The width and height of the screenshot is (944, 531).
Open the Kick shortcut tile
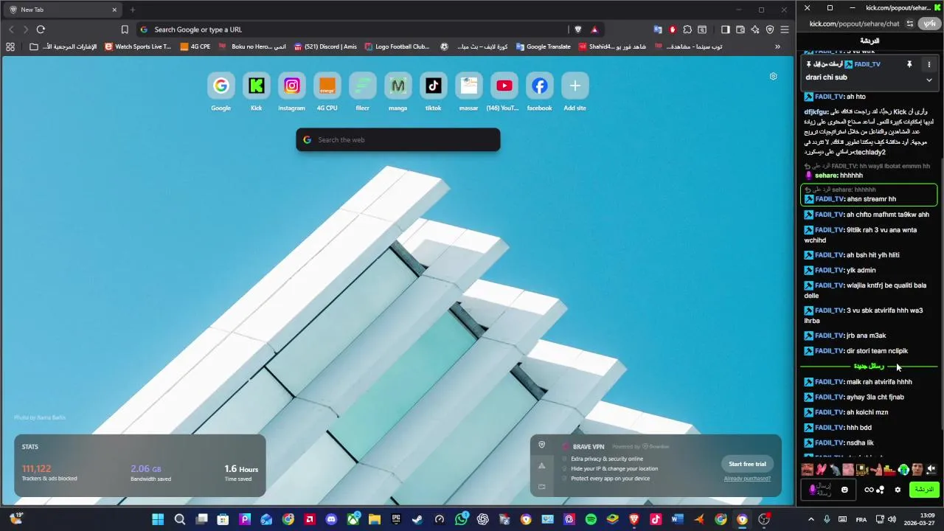[x=256, y=86]
